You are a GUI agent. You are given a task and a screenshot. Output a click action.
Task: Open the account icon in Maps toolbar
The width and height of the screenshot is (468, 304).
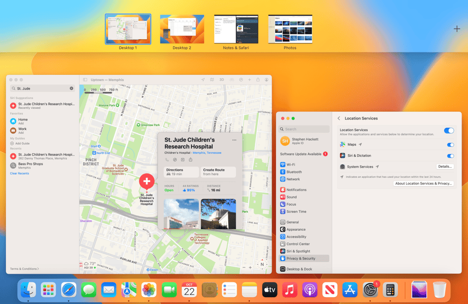click(266, 80)
